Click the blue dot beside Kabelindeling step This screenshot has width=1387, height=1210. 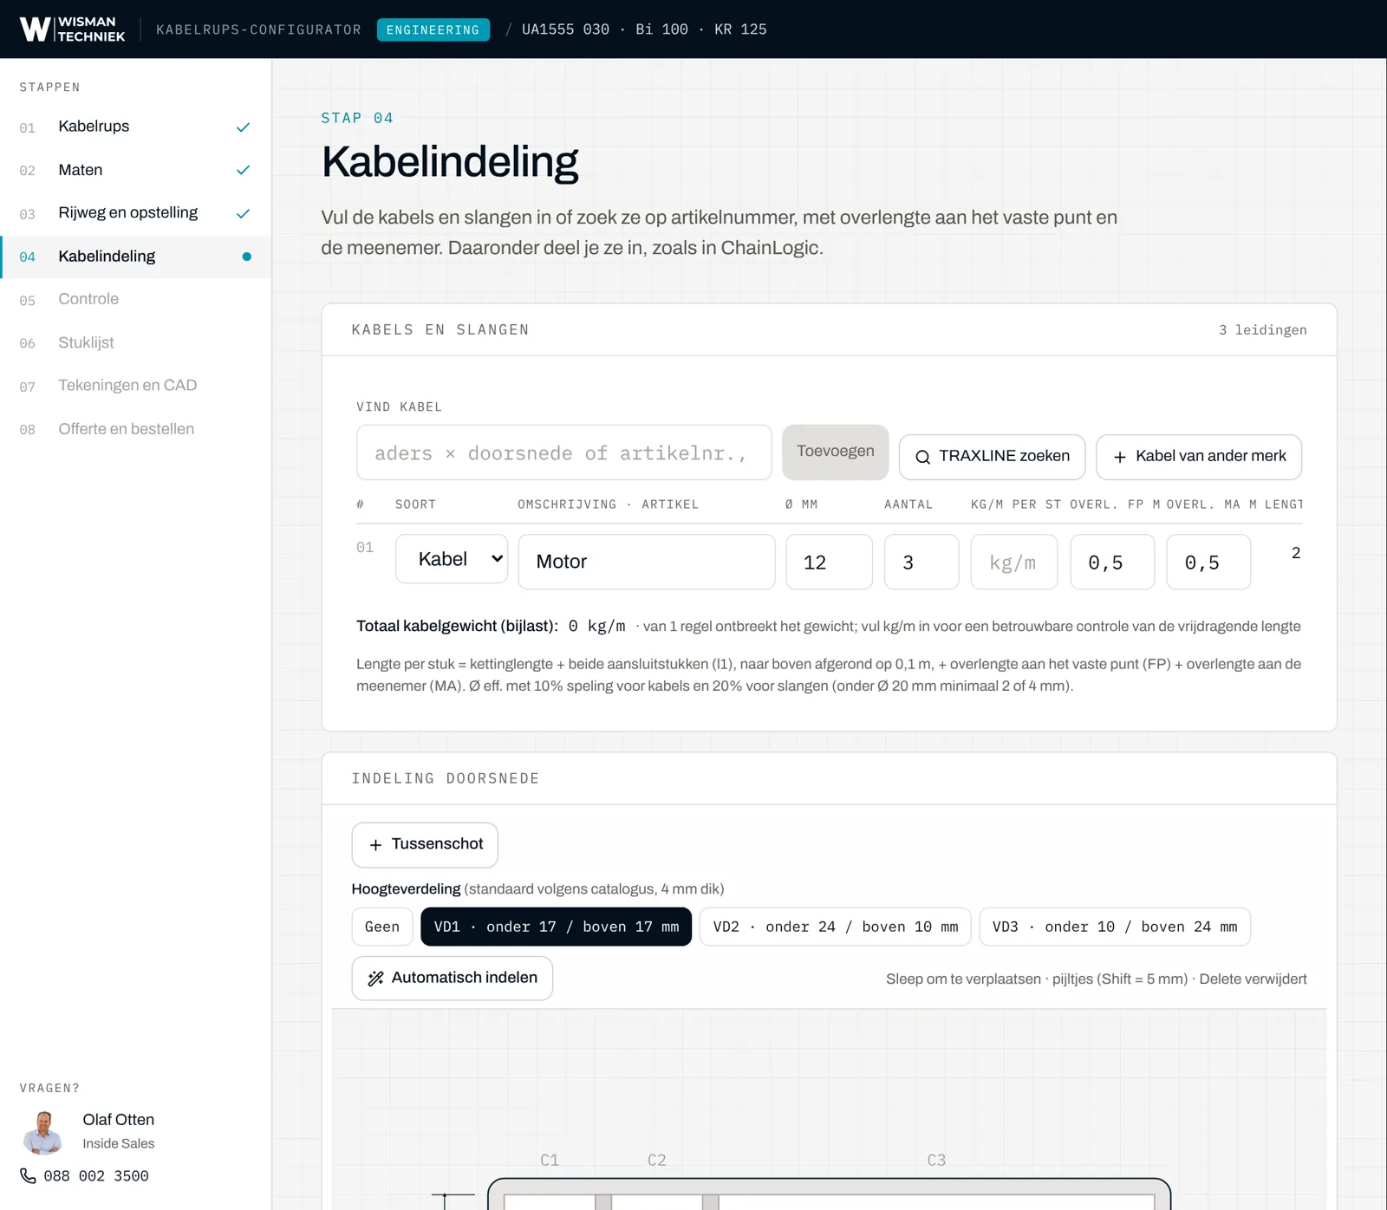click(247, 257)
